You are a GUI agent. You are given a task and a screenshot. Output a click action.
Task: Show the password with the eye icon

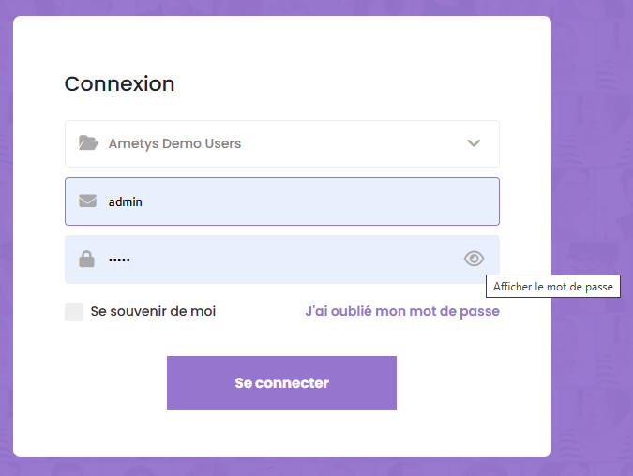[474, 259]
